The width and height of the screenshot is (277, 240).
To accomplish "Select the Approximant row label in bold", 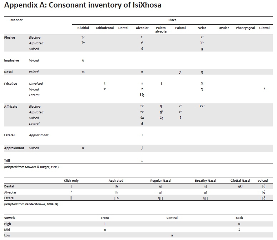I will (14, 148).
